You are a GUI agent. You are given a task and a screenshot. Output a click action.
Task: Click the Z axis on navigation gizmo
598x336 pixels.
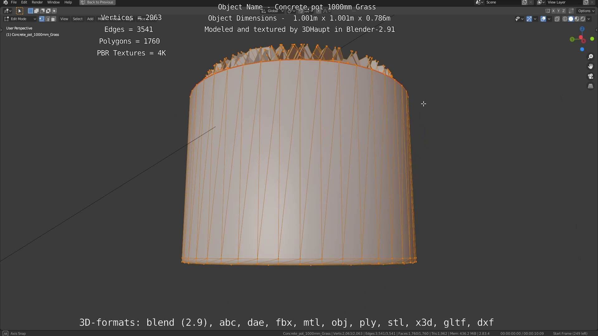[x=582, y=29]
